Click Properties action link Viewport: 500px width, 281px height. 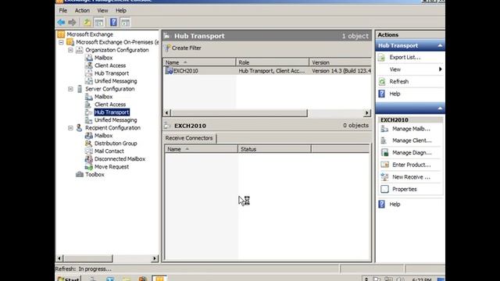click(x=405, y=189)
